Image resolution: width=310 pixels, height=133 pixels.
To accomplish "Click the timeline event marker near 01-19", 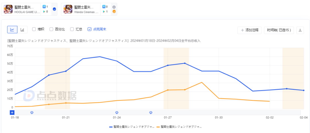I will tap(32, 112).
